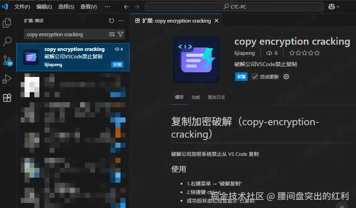This screenshot has height=208, width=356.
Task: Open the Copilot menu in title bar
Action: pyautogui.click(x=334, y=7)
